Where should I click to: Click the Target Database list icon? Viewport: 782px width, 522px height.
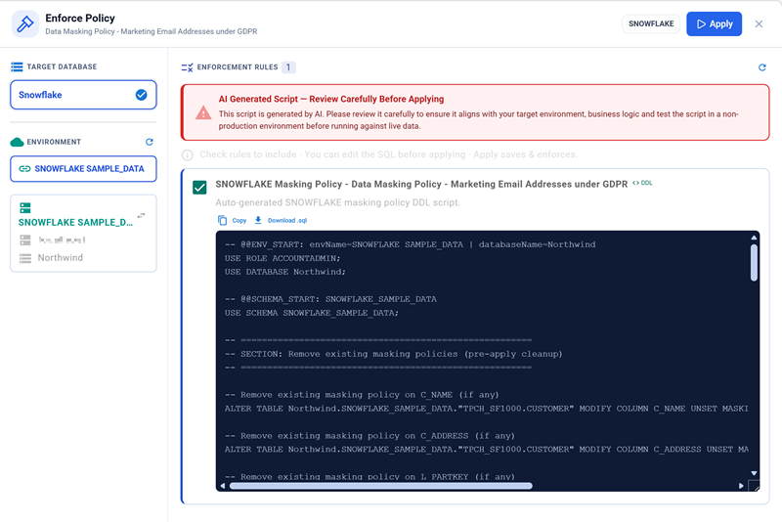[x=17, y=66]
